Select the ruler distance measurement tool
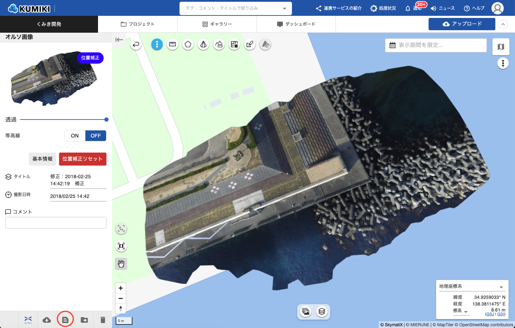This screenshot has height=328, width=515. pos(172,44)
